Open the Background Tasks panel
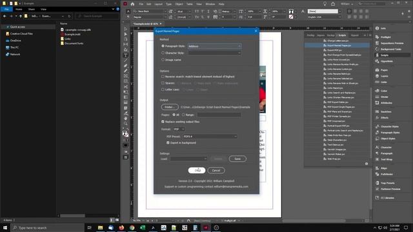The image size is (413, 232). tap(391, 49)
